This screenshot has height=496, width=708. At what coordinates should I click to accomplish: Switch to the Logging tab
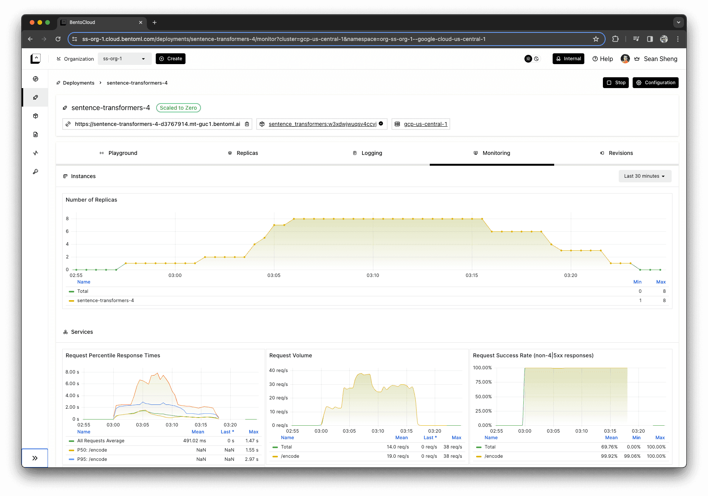[x=367, y=153]
